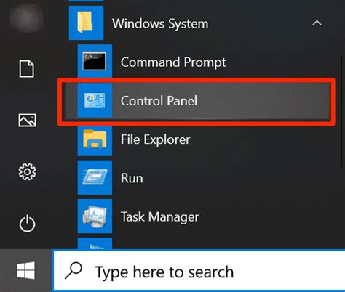The height and width of the screenshot is (292, 345).
Task: Open Settings using the gear icon
Action: 27,171
